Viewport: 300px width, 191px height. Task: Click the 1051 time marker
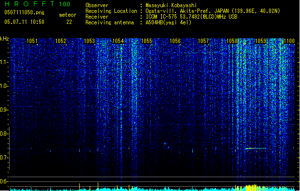(32, 41)
